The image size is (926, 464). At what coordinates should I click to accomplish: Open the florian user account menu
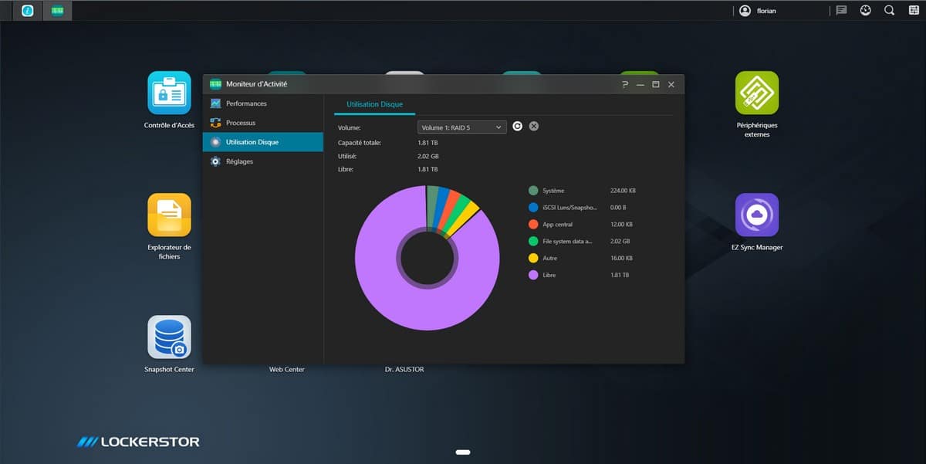click(x=758, y=11)
